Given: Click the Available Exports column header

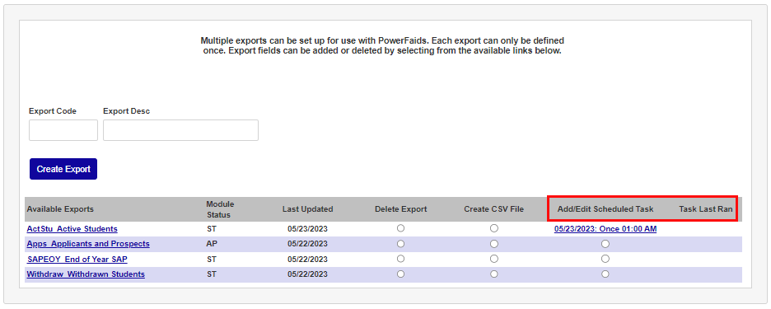Looking at the screenshot, I should [x=60, y=209].
